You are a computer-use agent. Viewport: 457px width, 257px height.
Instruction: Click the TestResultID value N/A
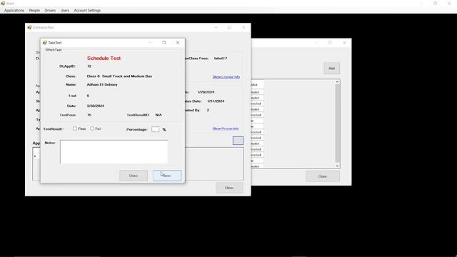[x=159, y=115]
